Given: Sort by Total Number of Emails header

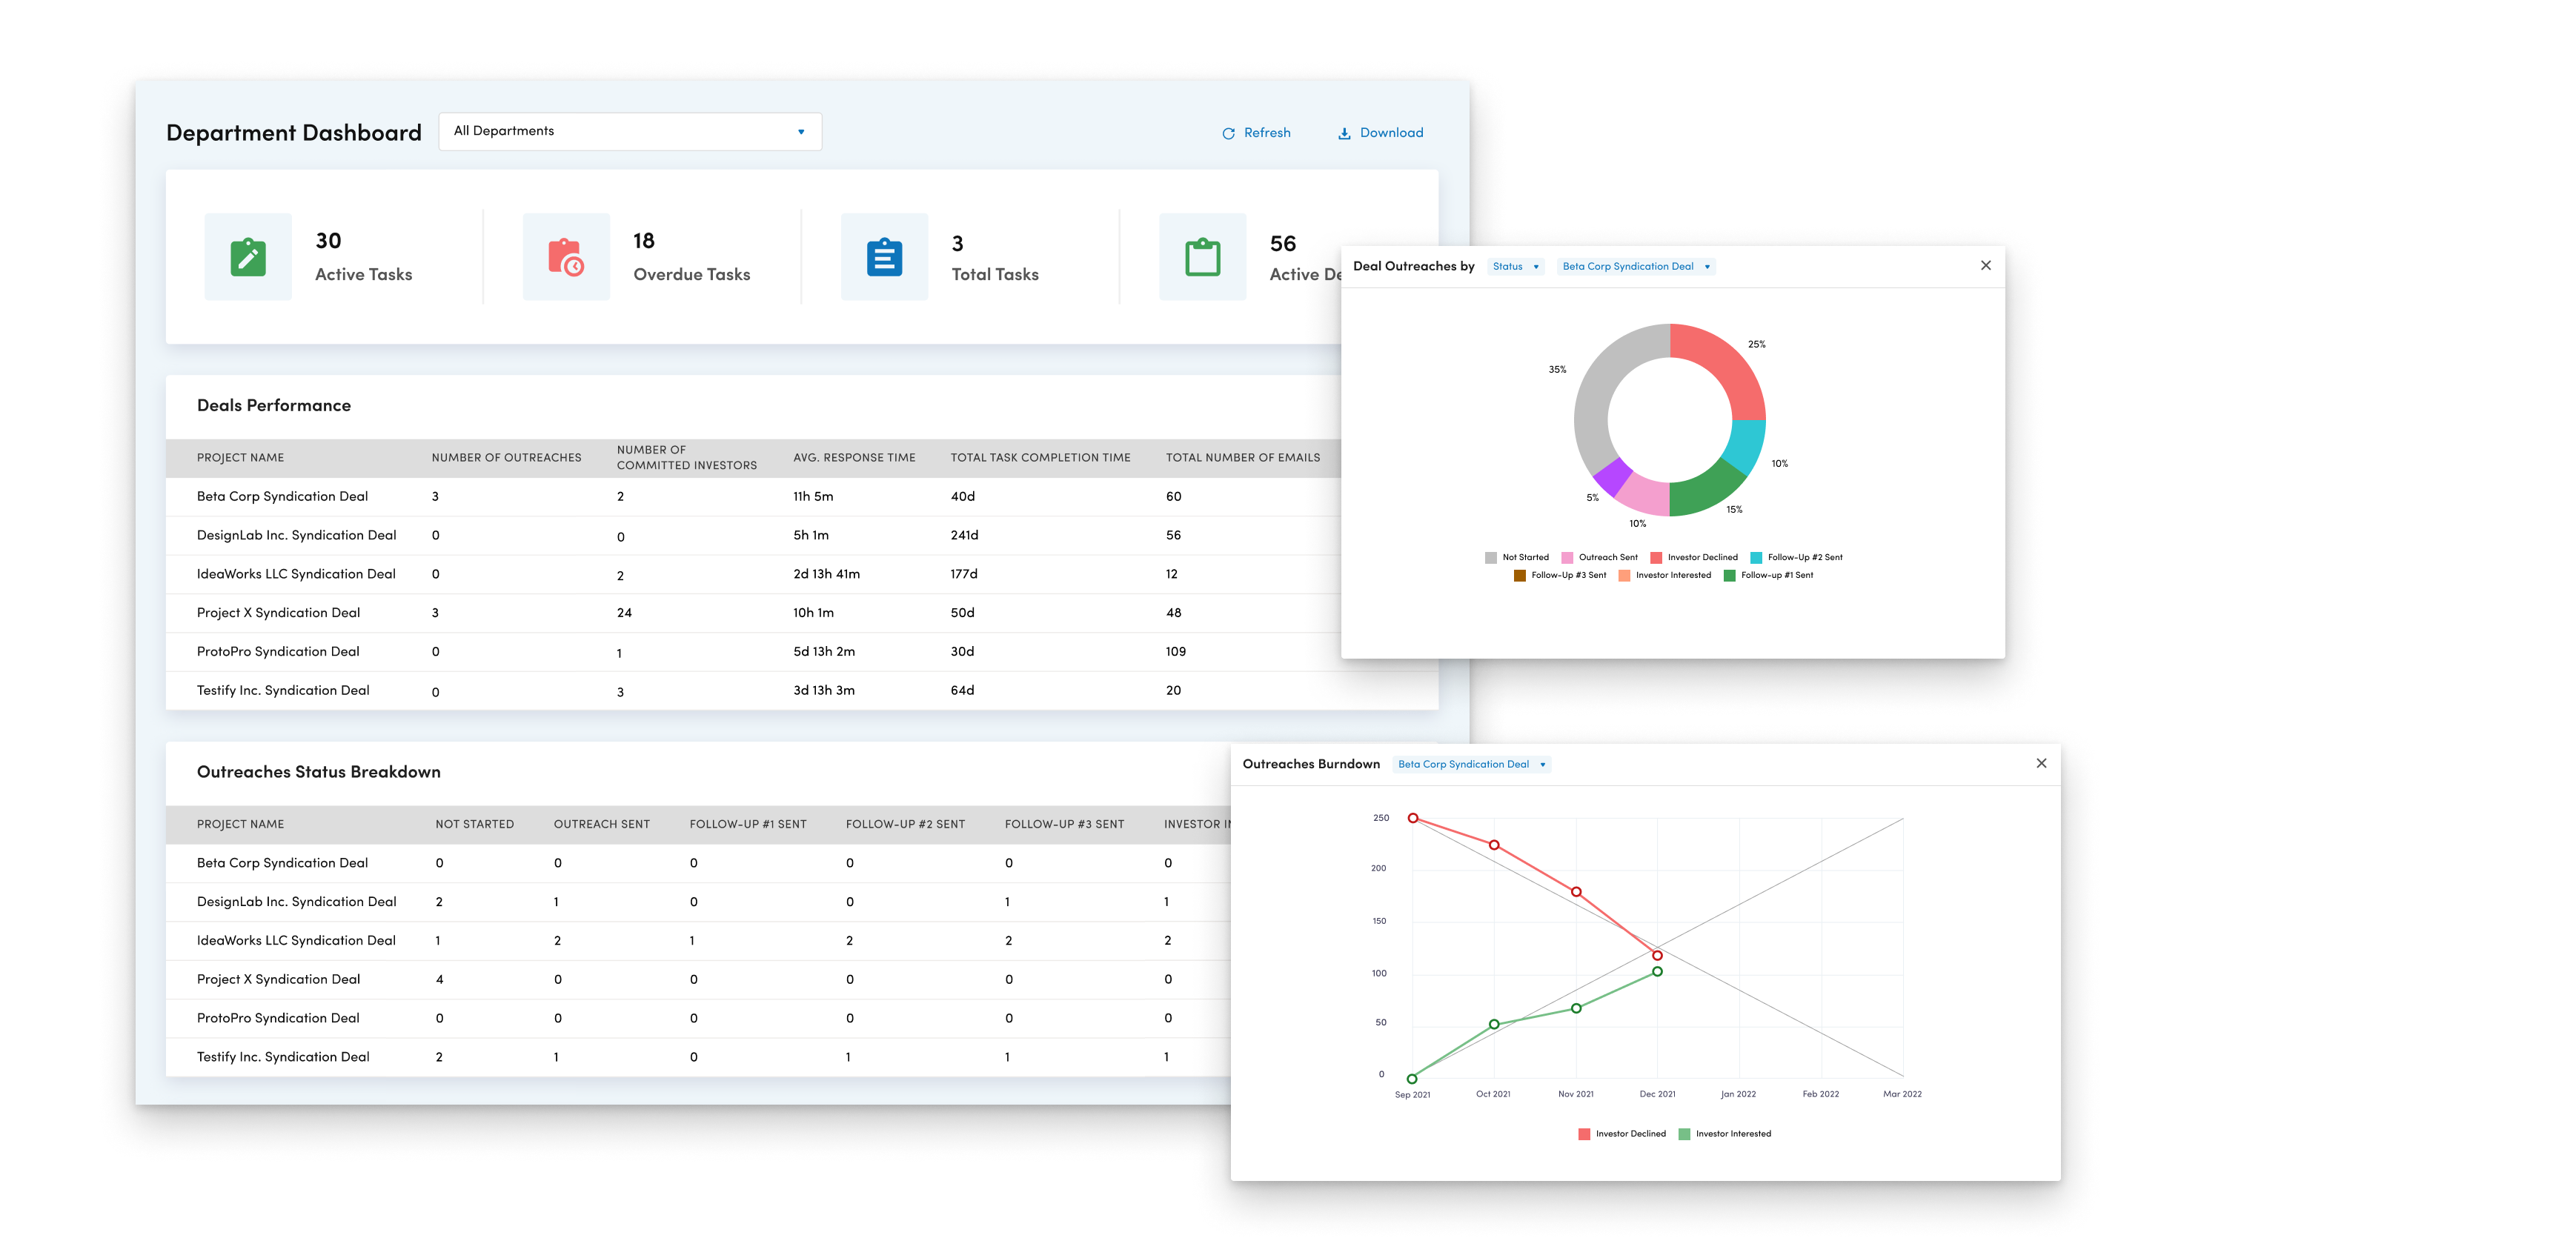Looking at the screenshot, I should 1243,458.
